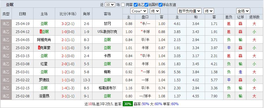Open home team 阿雅克肖

44,40
